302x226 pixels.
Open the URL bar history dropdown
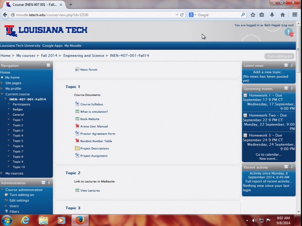177,15
